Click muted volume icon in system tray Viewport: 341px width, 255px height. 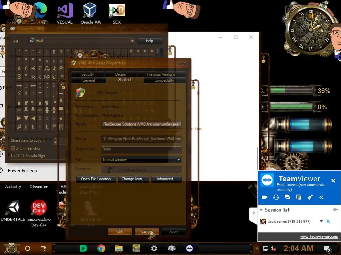pyautogui.click(x=273, y=248)
